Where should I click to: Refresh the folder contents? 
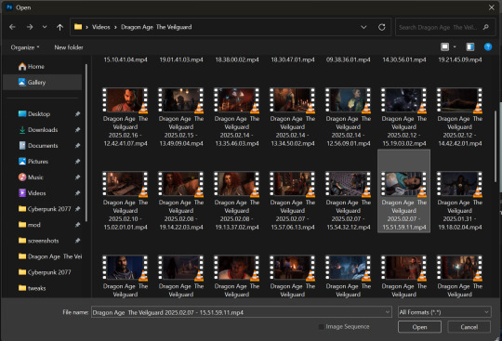(382, 27)
